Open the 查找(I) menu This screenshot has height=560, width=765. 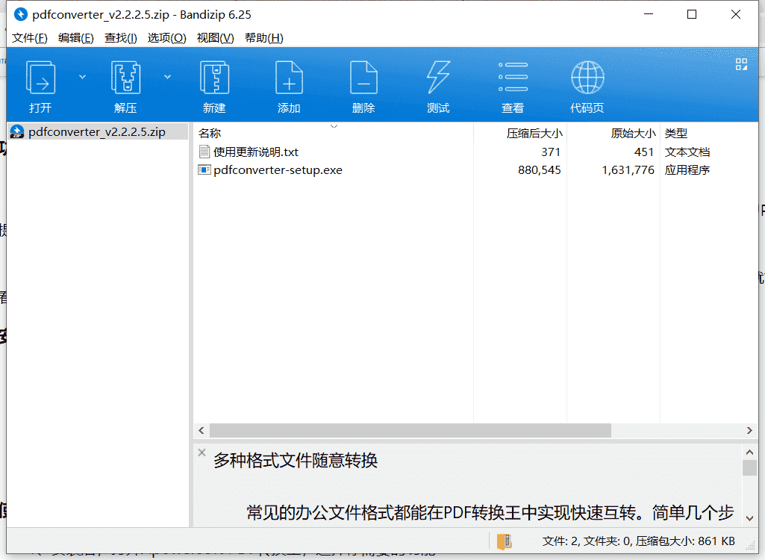pyautogui.click(x=120, y=38)
